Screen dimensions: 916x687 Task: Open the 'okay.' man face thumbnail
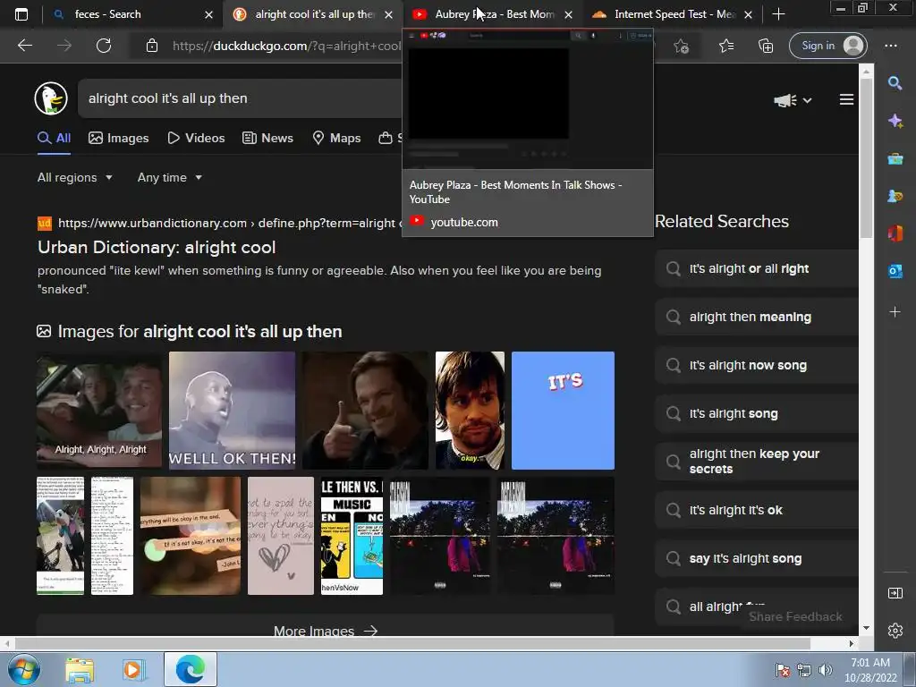(470, 410)
